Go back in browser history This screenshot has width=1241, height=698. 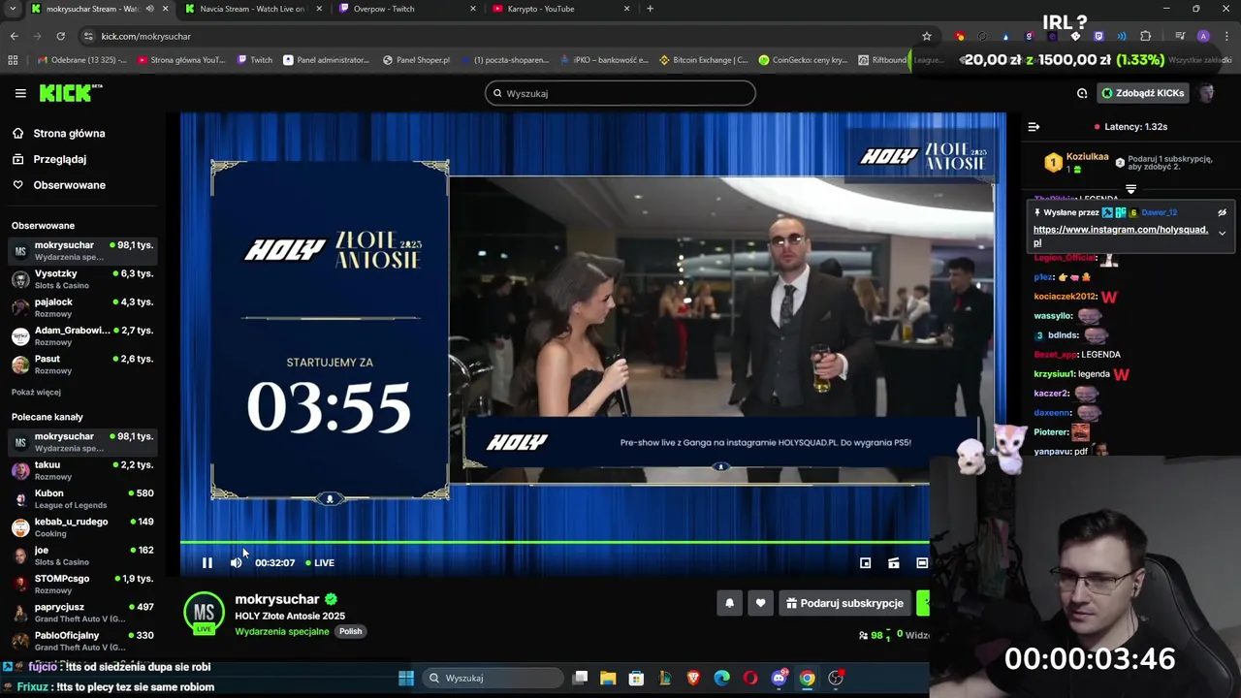[x=14, y=36]
